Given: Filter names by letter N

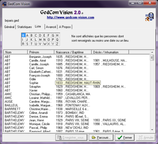Looking at the screenshot, I should (44, 39).
